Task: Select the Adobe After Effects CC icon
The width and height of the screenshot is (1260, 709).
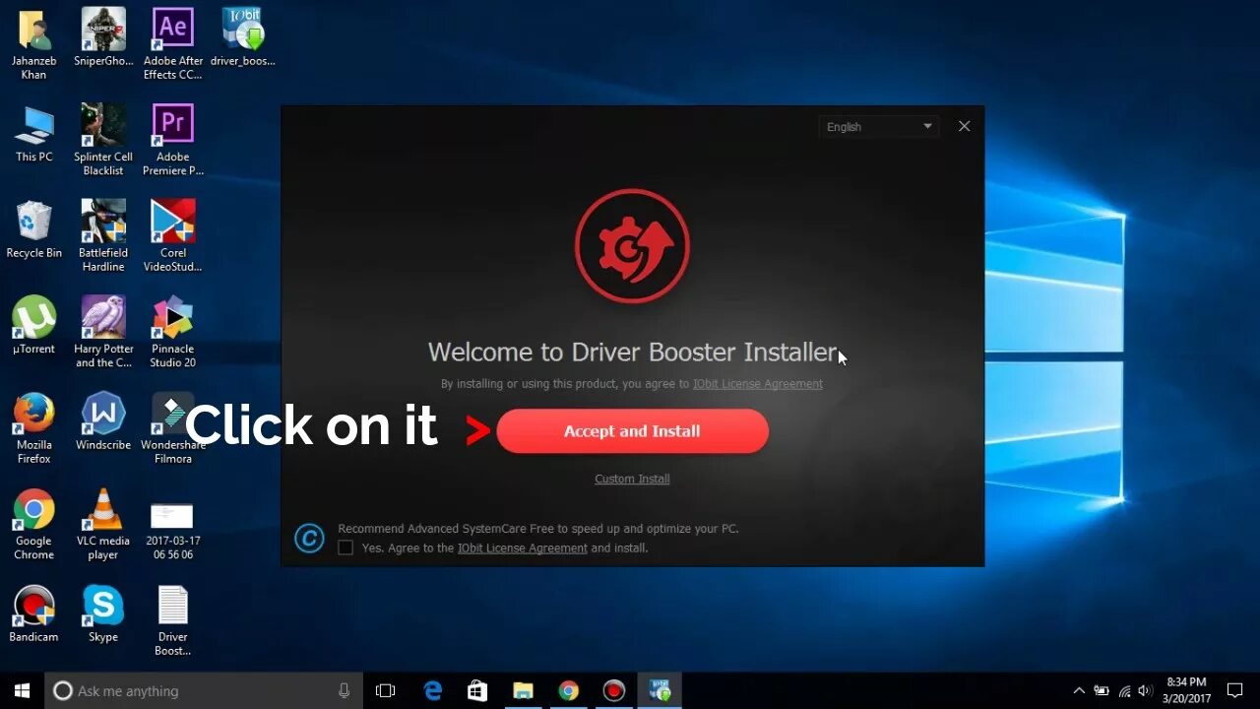Action: point(172,45)
